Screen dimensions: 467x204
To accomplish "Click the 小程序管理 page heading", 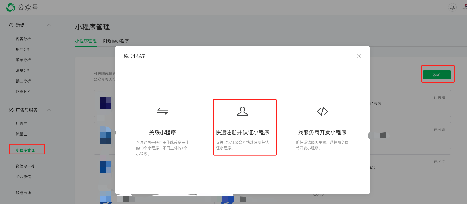I will pos(92,27).
